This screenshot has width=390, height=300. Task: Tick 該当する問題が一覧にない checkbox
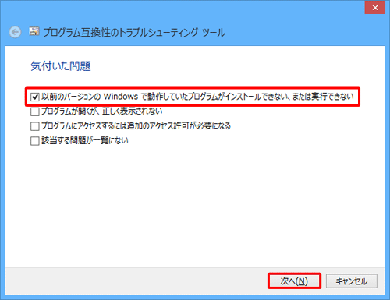pyautogui.click(x=35, y=141)
